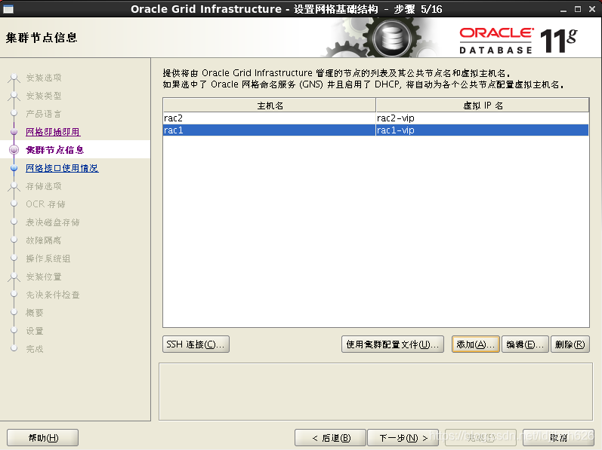The height and width of the screenshot is (450, 602).
Task: Click the 先决条件检查 step label
Action: 53,295
